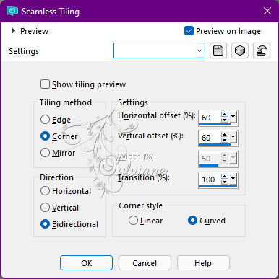Viewport: 279px width, 279px height.
Task: Click the Vertical offset value field
Action: (x=210, y=138)
